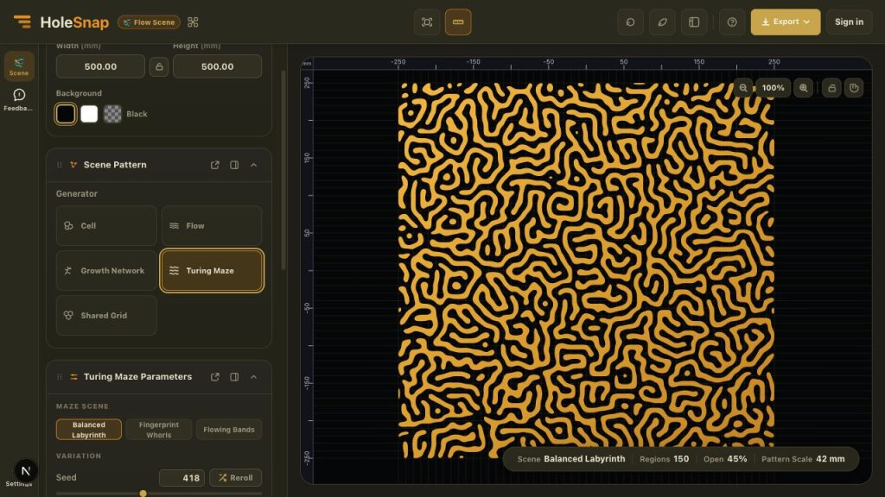Grab the Scene Pattern drag handle

point(60,165)
